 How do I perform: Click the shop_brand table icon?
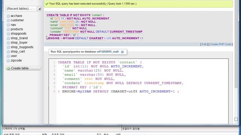click(x=8, y=38)
